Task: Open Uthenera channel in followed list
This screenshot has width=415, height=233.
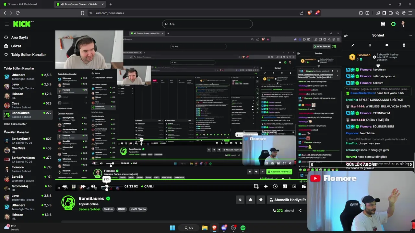Action: coord(28,77)
